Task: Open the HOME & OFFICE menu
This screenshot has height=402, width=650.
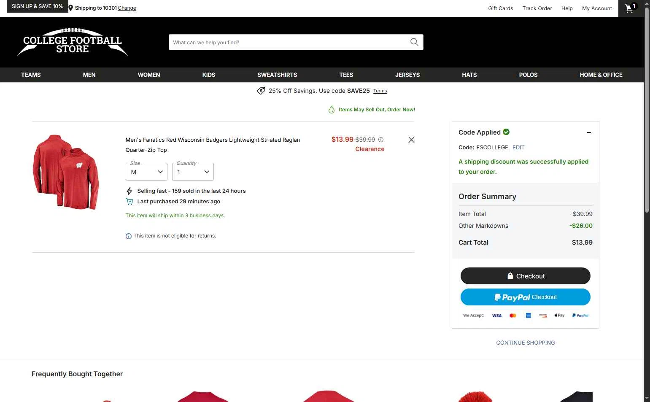Action: pyautogui.click(x=601, y=75)
